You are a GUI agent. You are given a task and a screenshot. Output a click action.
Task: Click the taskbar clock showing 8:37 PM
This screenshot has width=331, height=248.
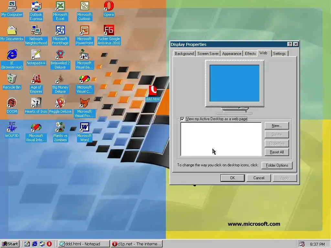tap(317, 244)
